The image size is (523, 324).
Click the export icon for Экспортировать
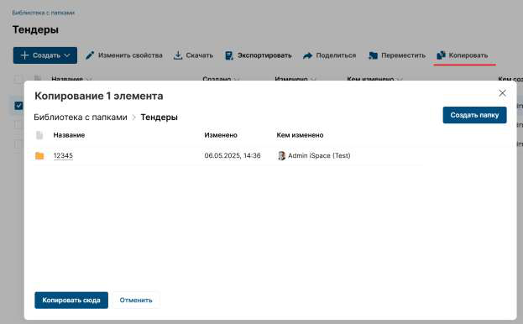[229, 55]
